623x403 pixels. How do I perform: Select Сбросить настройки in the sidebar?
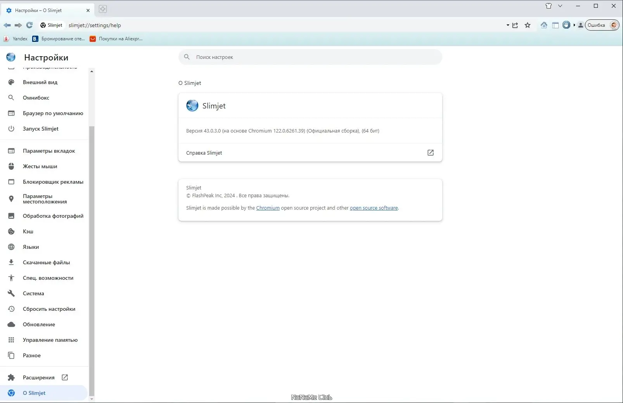(44, 309)
